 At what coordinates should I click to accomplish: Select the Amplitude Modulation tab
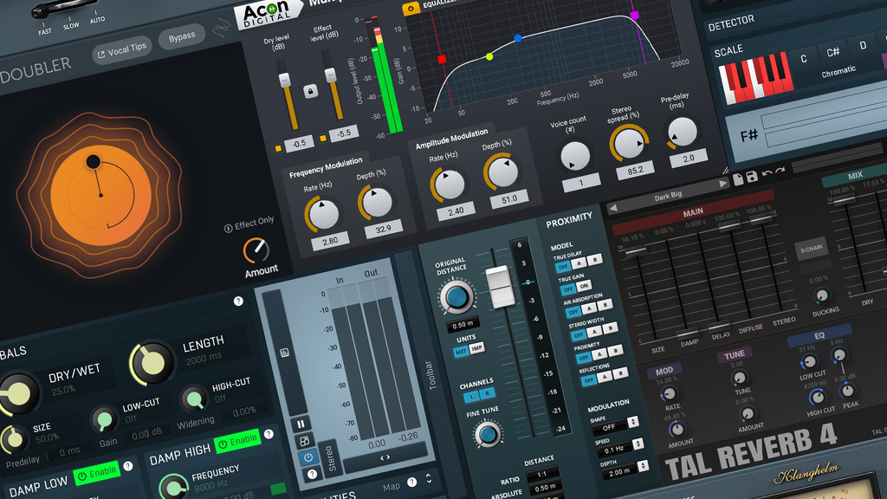pyautogui.click(x=451, y=139)
